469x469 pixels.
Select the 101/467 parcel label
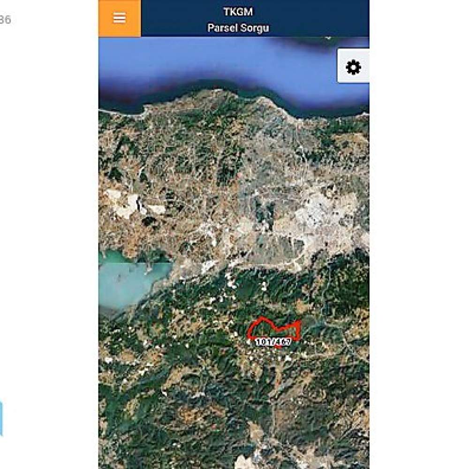(273, 341)
